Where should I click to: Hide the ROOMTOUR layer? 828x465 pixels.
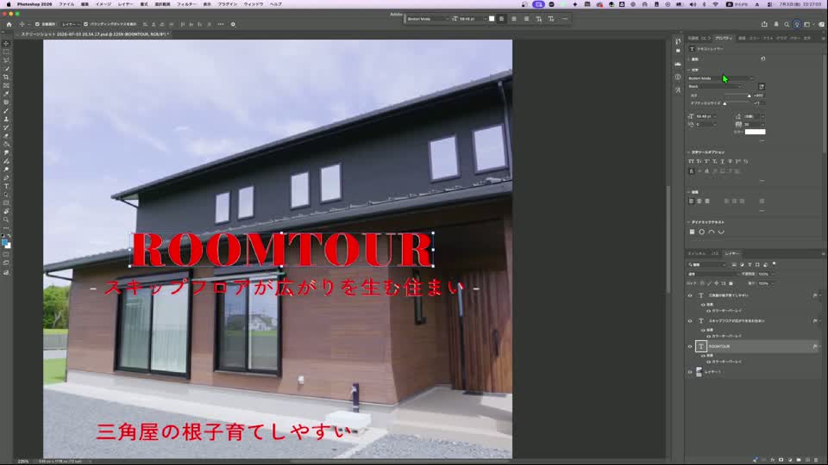click(690, 346)
